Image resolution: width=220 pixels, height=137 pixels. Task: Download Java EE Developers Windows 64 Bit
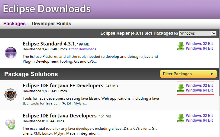click(x=199, y=90)
